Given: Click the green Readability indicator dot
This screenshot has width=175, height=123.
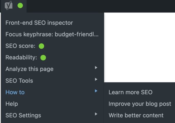Looking at the screenshot, I should [x=43, y=58].
